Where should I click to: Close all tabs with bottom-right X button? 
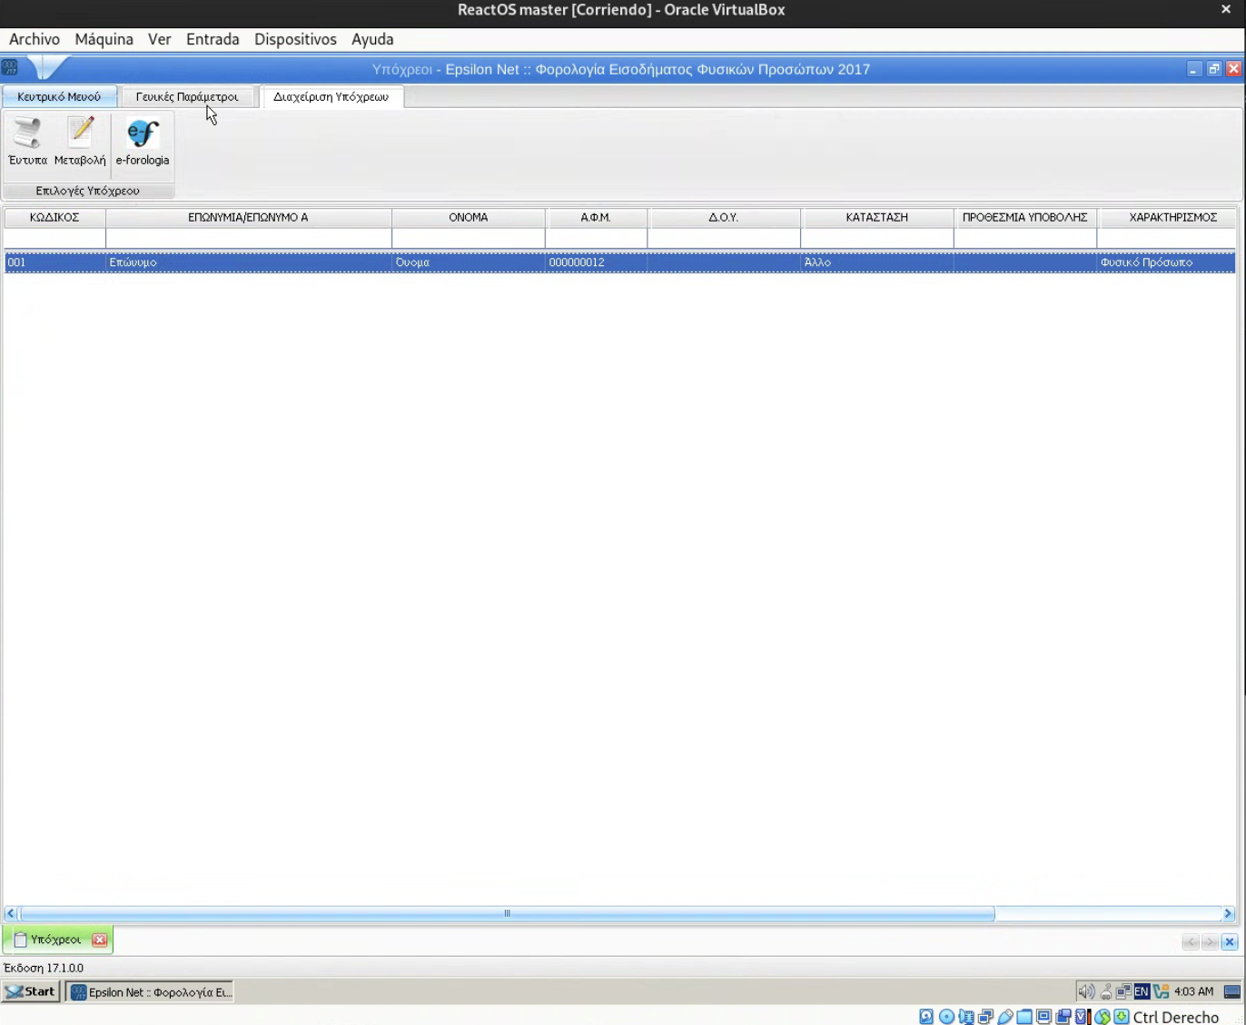click(x=1230, y=941)
